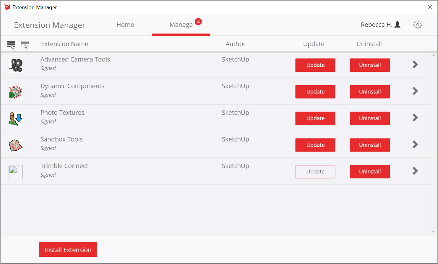The width and height of the screenshot is (438, 264).
Task: Toggle deselect all extensions icon
Action: coord(25,45)
